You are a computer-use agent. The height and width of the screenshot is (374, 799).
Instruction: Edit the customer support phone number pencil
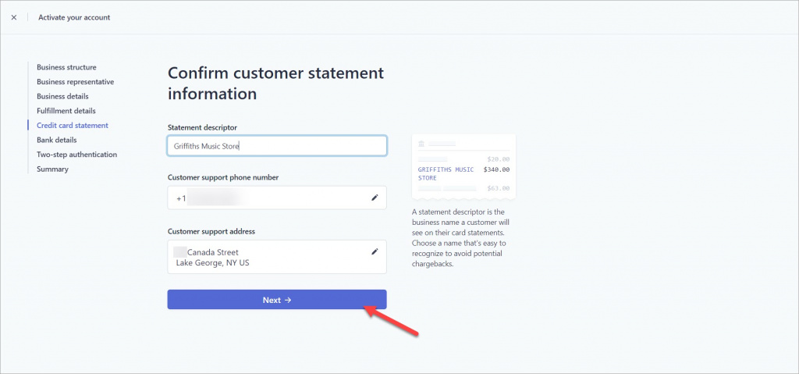coord(375,198)
